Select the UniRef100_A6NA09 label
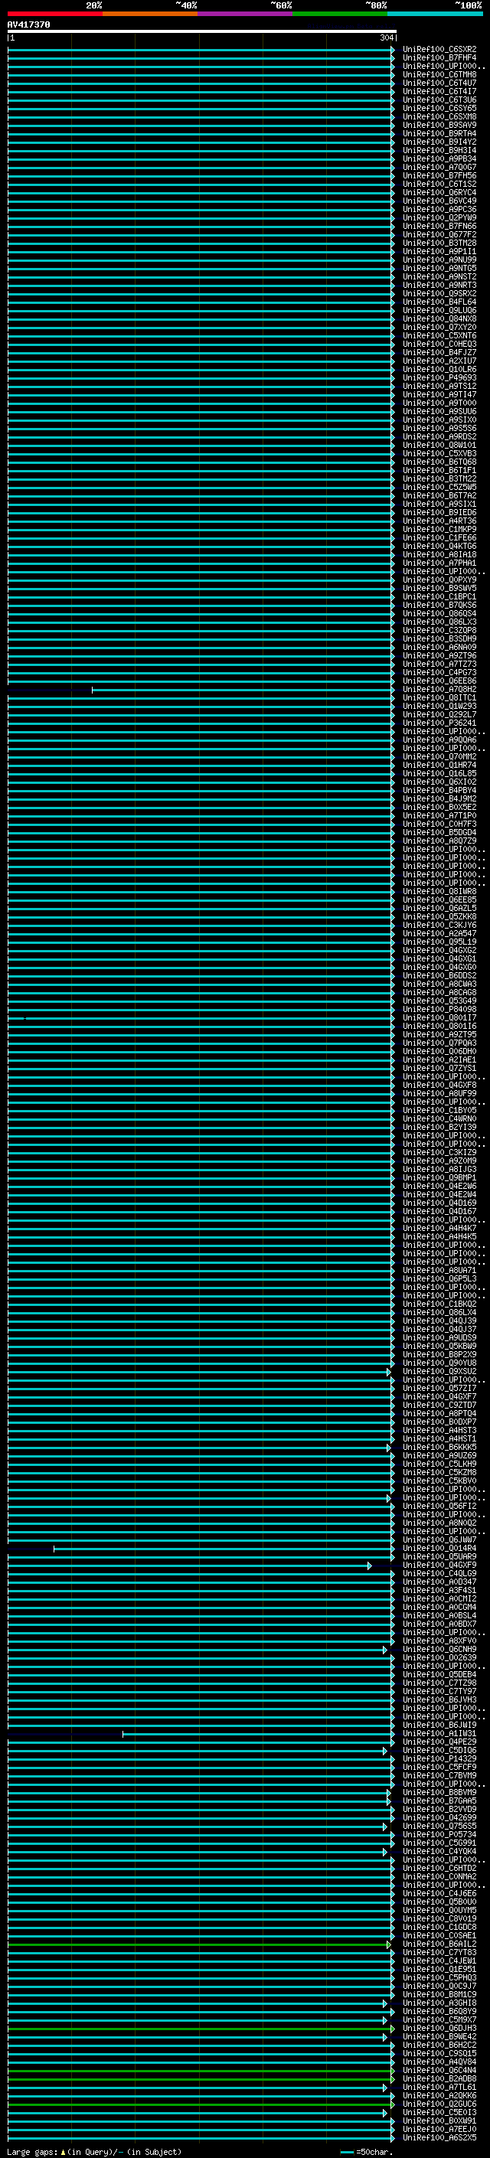490x2158 pixels. pyautogui.click(x=439, y=647)
